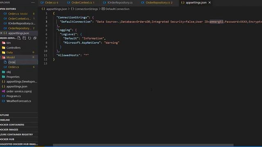Click the "Warning" value text
The height and width of the screenshot is (147, 262).
[x=112, y=42]
